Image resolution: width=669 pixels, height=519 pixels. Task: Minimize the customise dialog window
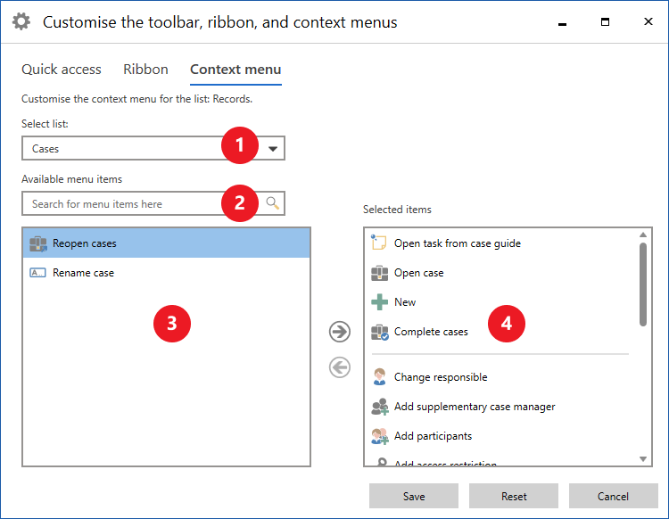pos(562,22)
